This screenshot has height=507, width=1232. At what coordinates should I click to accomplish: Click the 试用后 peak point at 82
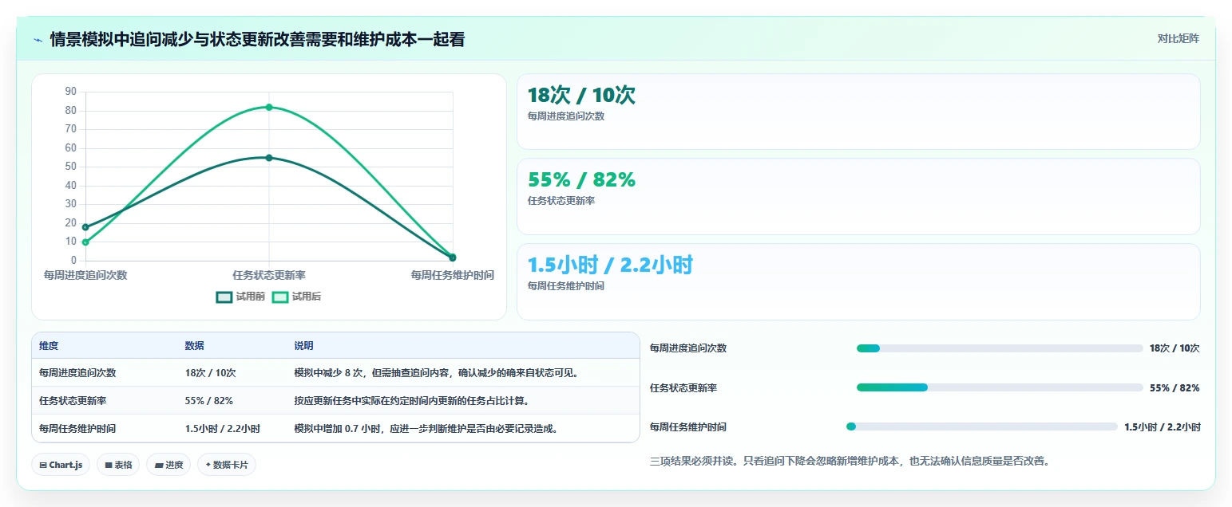[x=269, y=107]
